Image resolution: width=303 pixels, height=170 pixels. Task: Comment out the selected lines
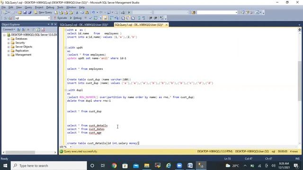[x=139, y=18]
